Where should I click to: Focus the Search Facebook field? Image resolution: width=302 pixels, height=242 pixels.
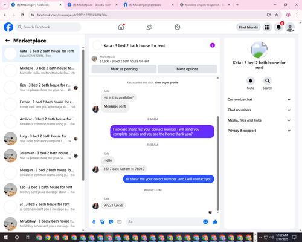click(48, 27)
